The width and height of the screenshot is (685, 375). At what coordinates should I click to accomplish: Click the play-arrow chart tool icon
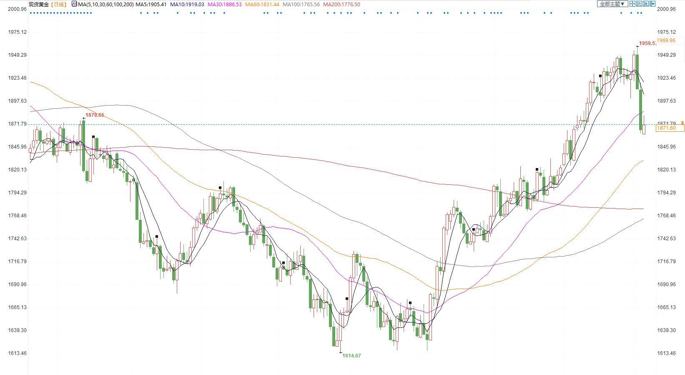[646, 4]
